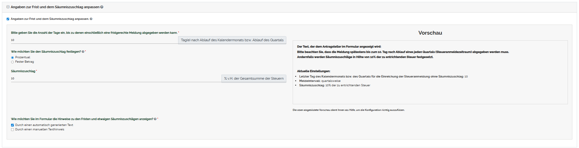
Task: Click into the Säumniszuschlag value field
Action: [x=116, y=78]
